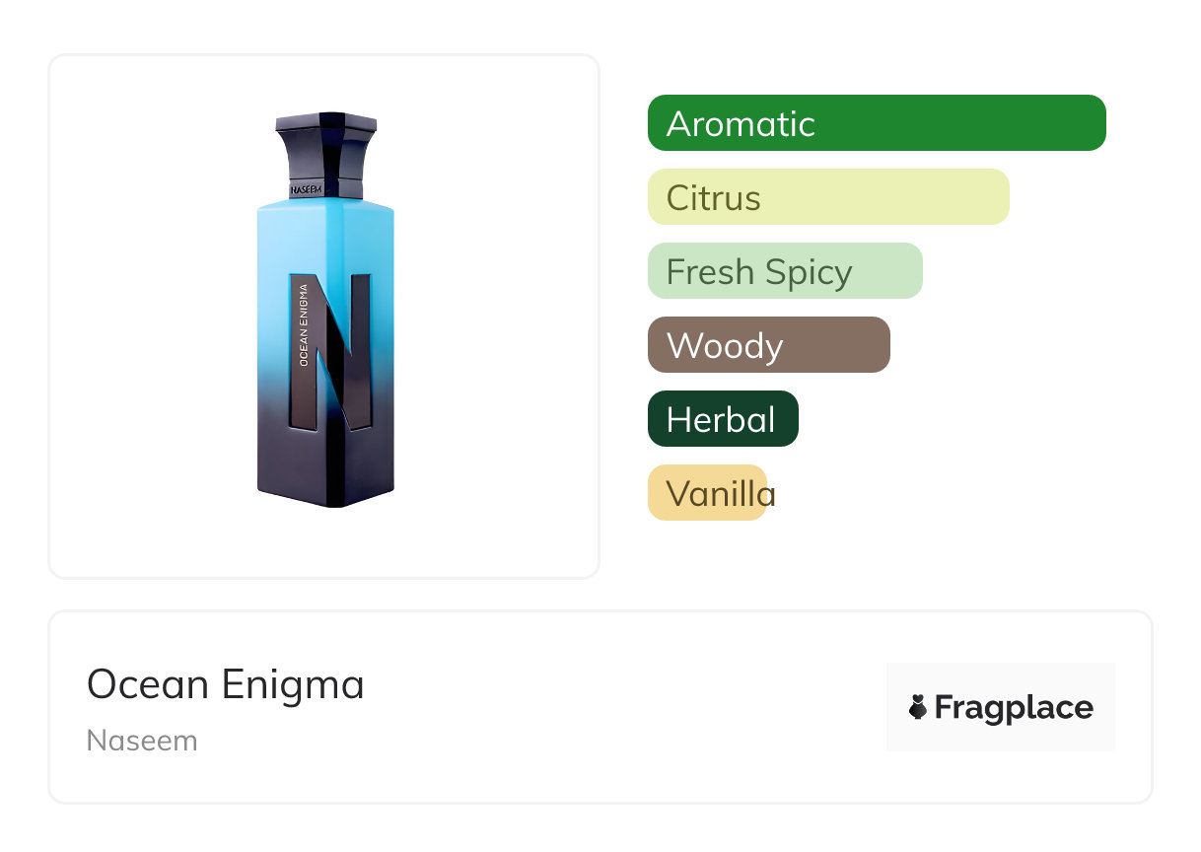The width and height of the screenshot is (1201, 852).
Task: Open the Ocean Enigma title
Action: click(x=226, y=684)
